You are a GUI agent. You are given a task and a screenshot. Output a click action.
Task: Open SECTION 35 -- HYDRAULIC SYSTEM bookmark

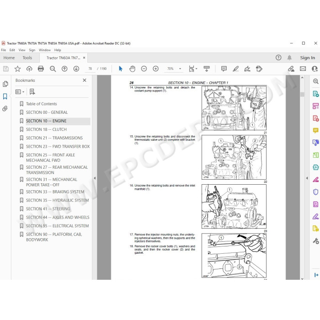[x=57, y=200]
